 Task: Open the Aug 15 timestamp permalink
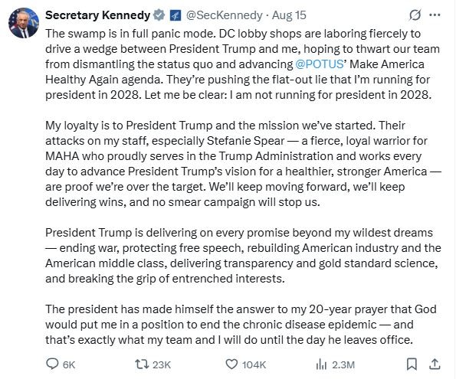289,15
